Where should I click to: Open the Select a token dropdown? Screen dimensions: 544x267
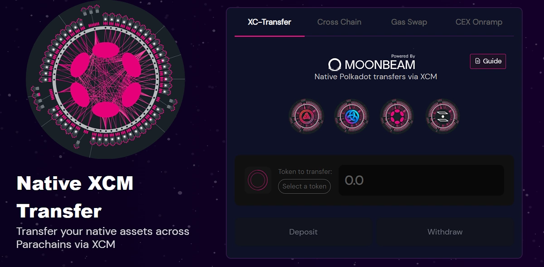305,186
